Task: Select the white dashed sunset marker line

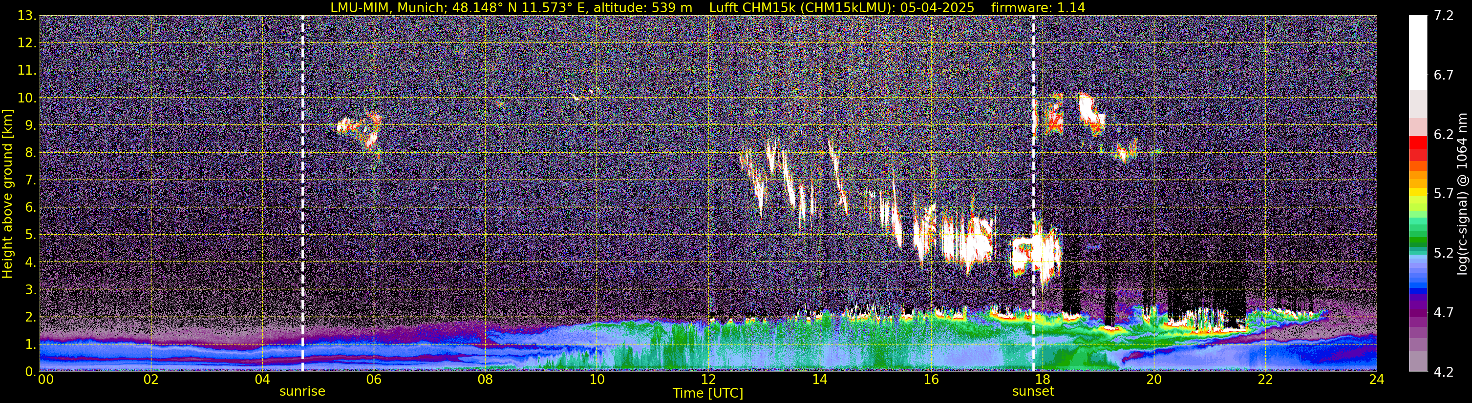Action: pyautogui.click(x=1033, y=193)
